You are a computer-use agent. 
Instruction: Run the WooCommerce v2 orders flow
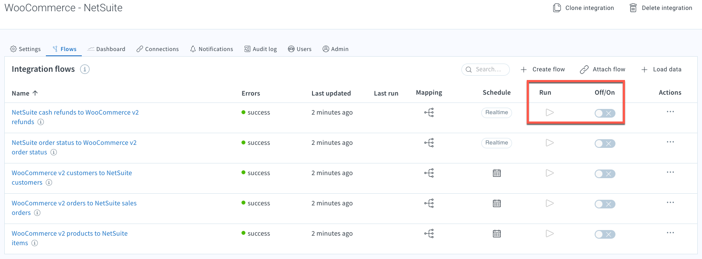550,203
